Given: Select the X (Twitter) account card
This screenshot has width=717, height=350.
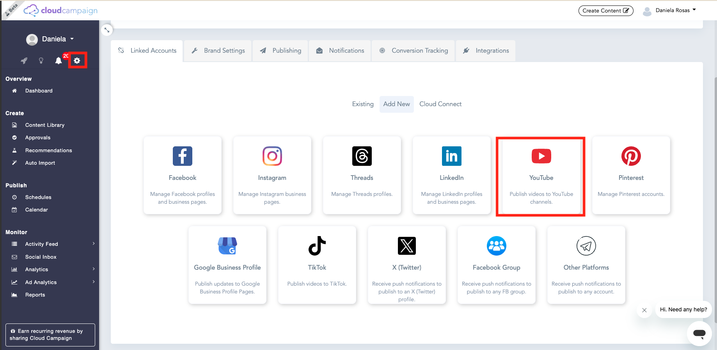Looking at the screenshot, I should click(407, 265).
